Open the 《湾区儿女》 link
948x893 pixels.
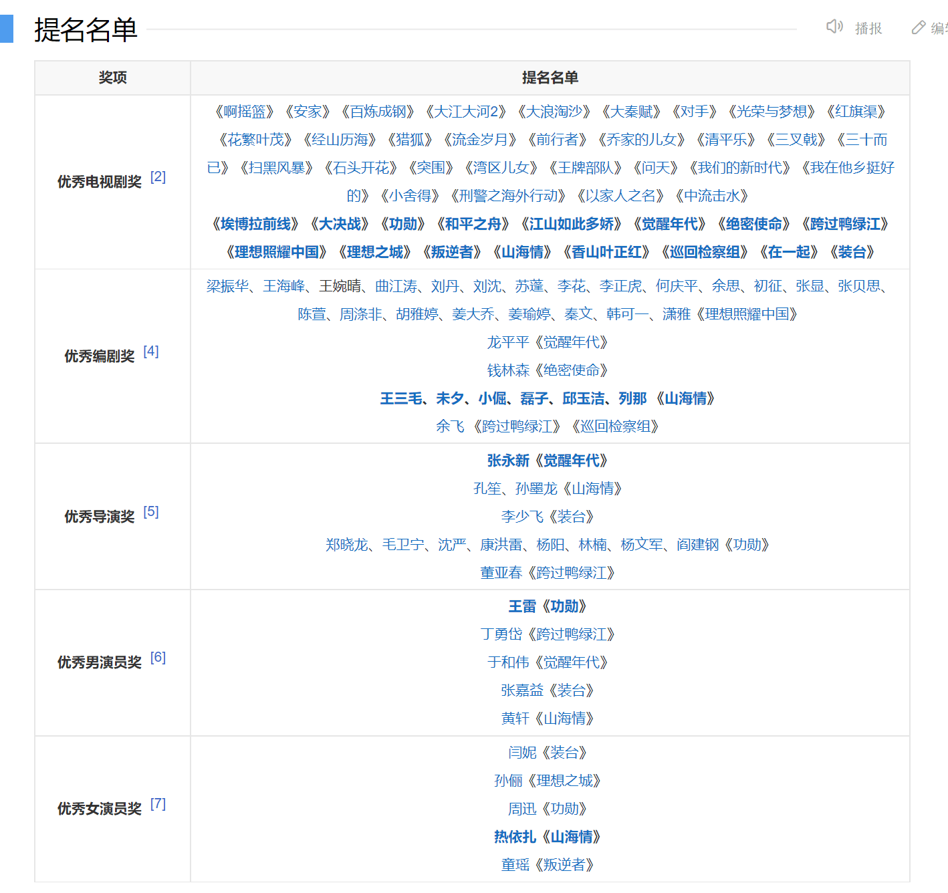(x=501, y=168)
